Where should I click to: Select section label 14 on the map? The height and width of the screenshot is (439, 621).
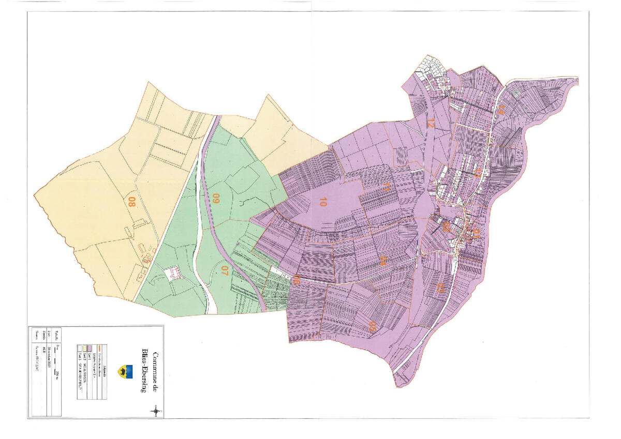(x=500, y=110)
